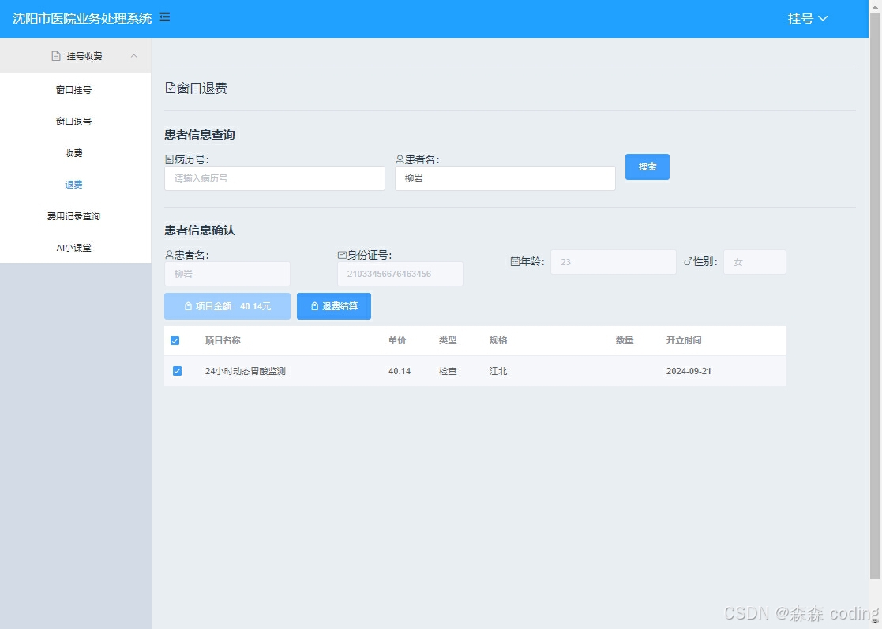Select AI小课堂 in the sidebar
This screenshot has height=629, width=882.
[x=73, y=247]
